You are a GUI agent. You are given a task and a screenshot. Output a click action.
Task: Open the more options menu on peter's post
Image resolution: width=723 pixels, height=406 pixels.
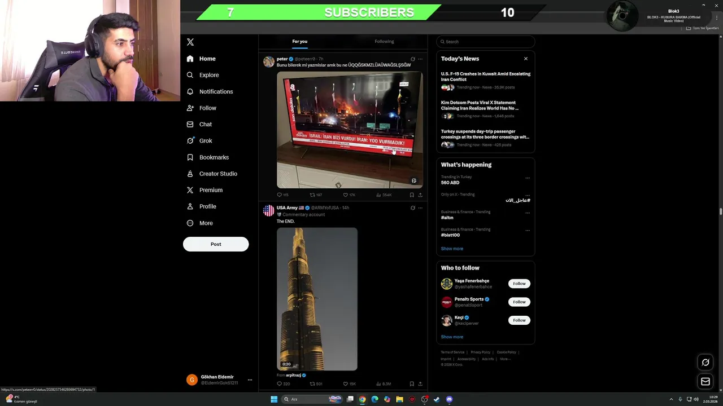(x=420, y=59)
